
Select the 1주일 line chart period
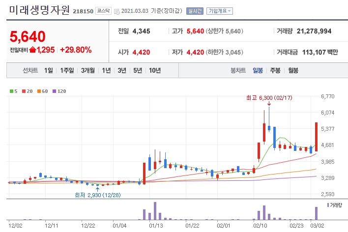(67, 71)
